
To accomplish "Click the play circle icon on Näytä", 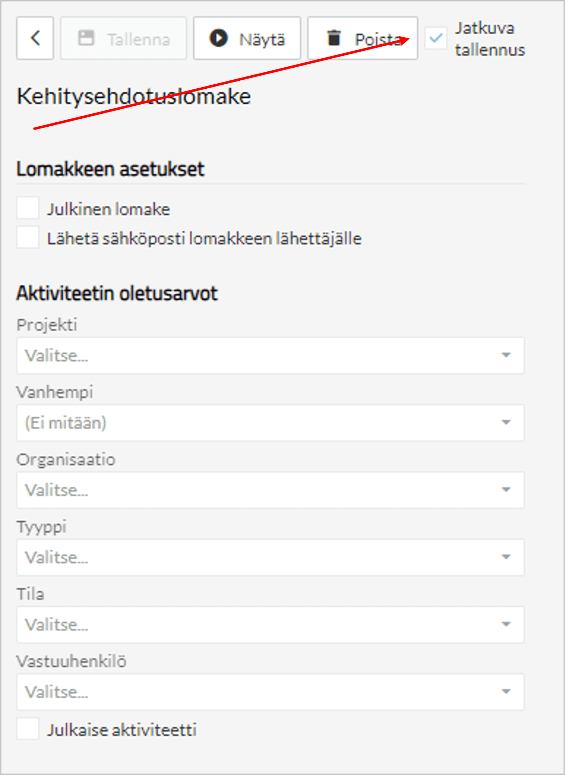I will tap(219, 38).
